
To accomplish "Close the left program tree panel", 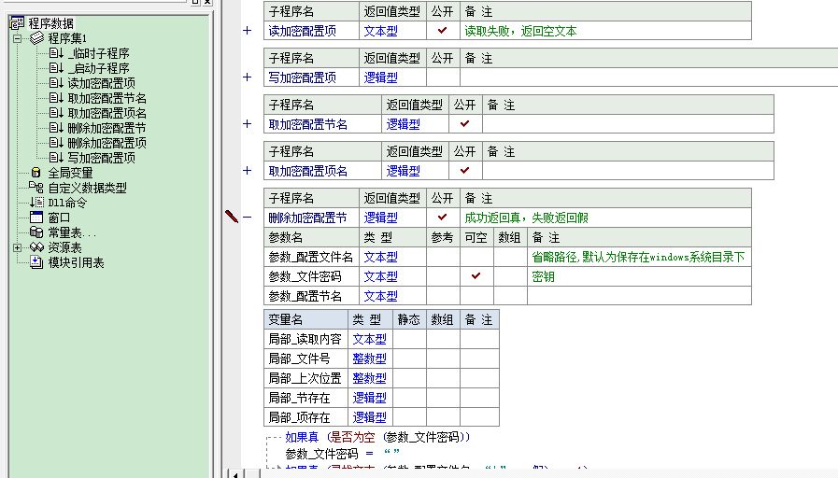I will click(208, 2).
